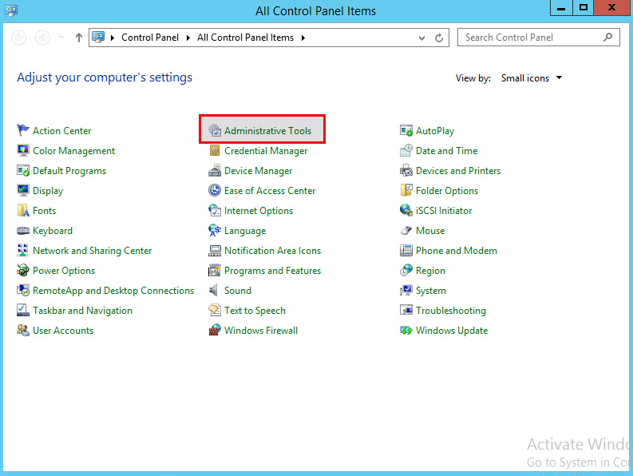Expand the root breadcrumb arrow before Control Panel

113,38
